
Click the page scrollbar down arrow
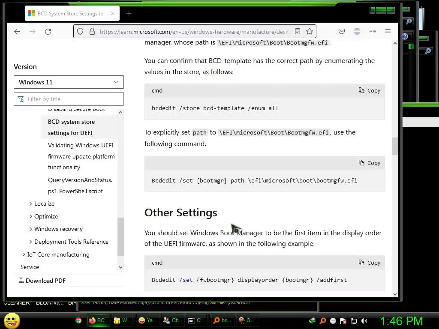click(395, 294)
